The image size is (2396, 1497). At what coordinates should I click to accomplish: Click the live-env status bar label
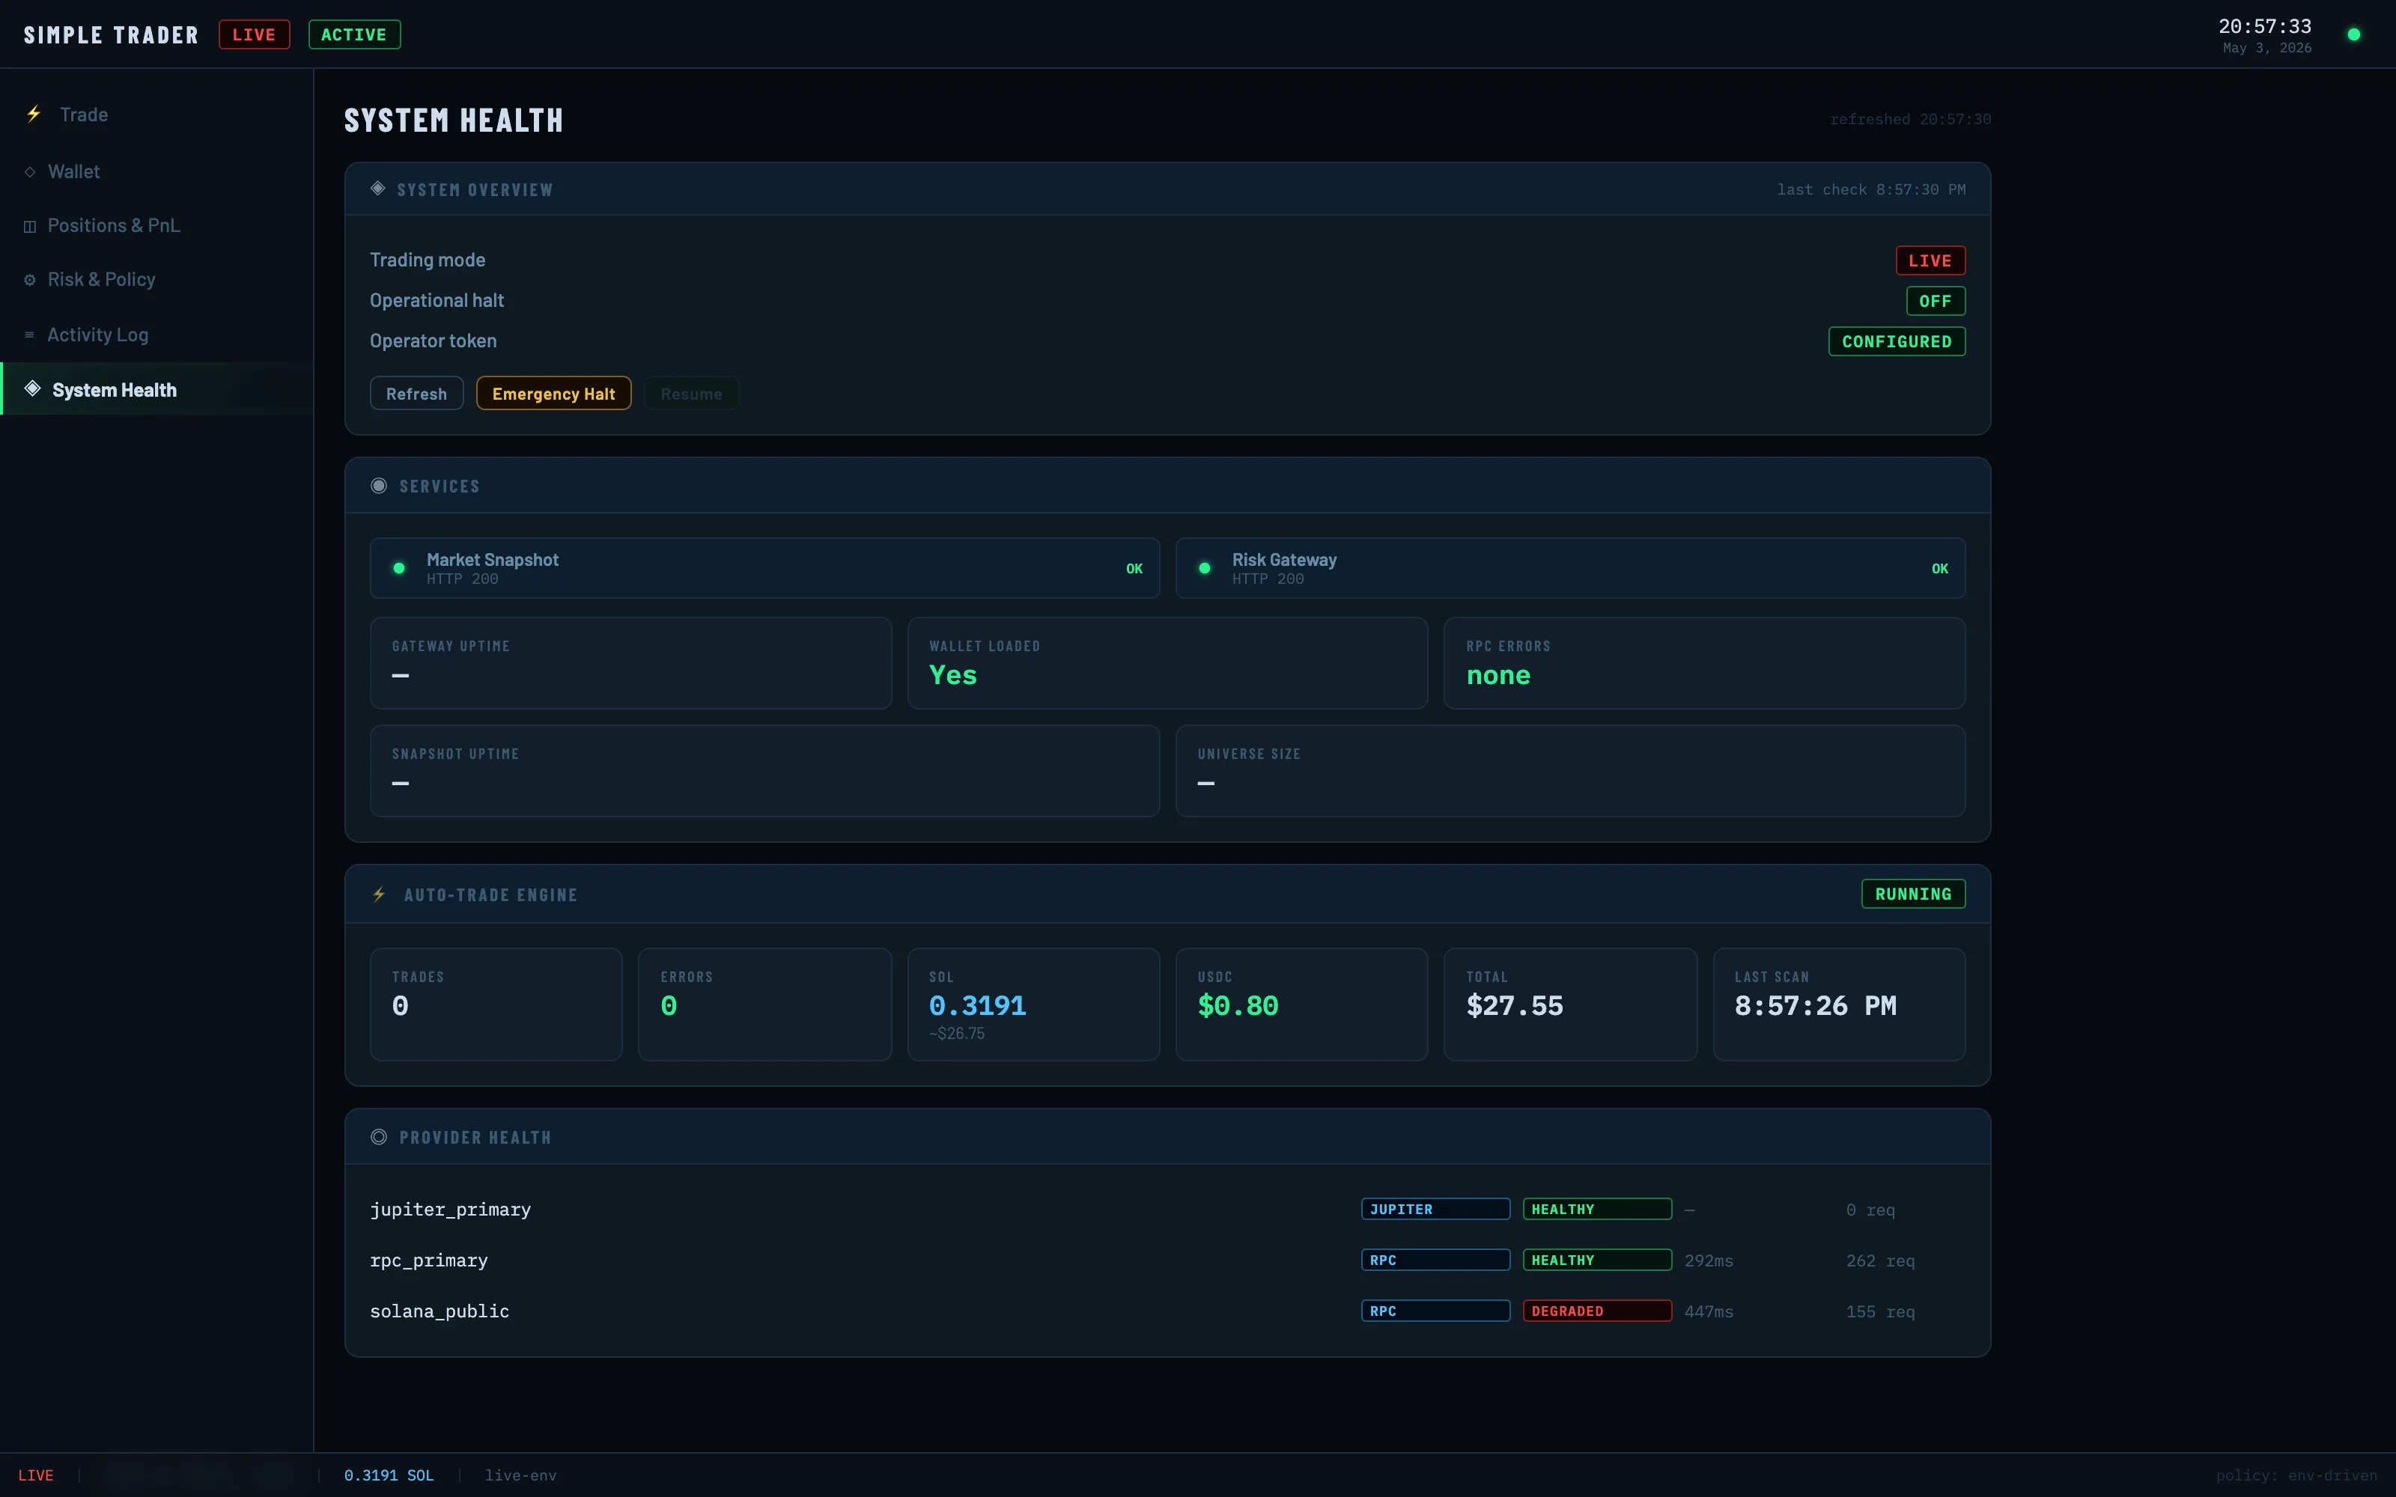point(521,1475)
